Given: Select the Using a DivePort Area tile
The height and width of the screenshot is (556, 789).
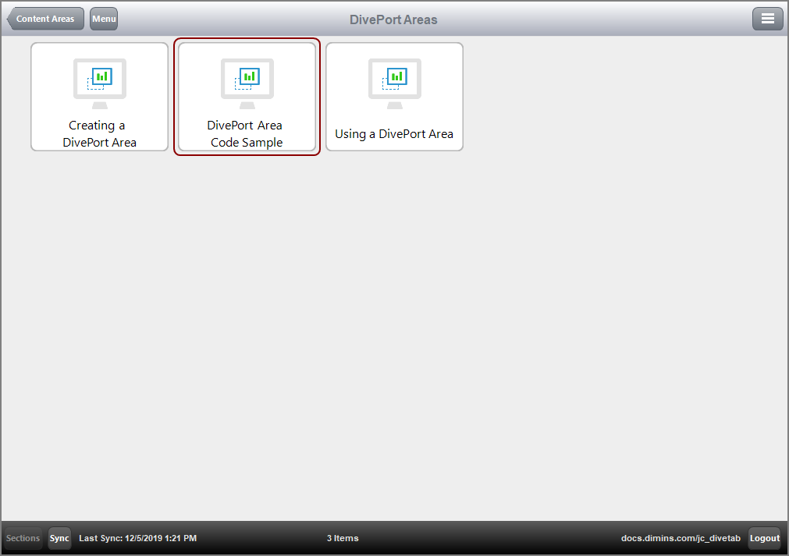Looking at the screenshot, I should (394, 97).
